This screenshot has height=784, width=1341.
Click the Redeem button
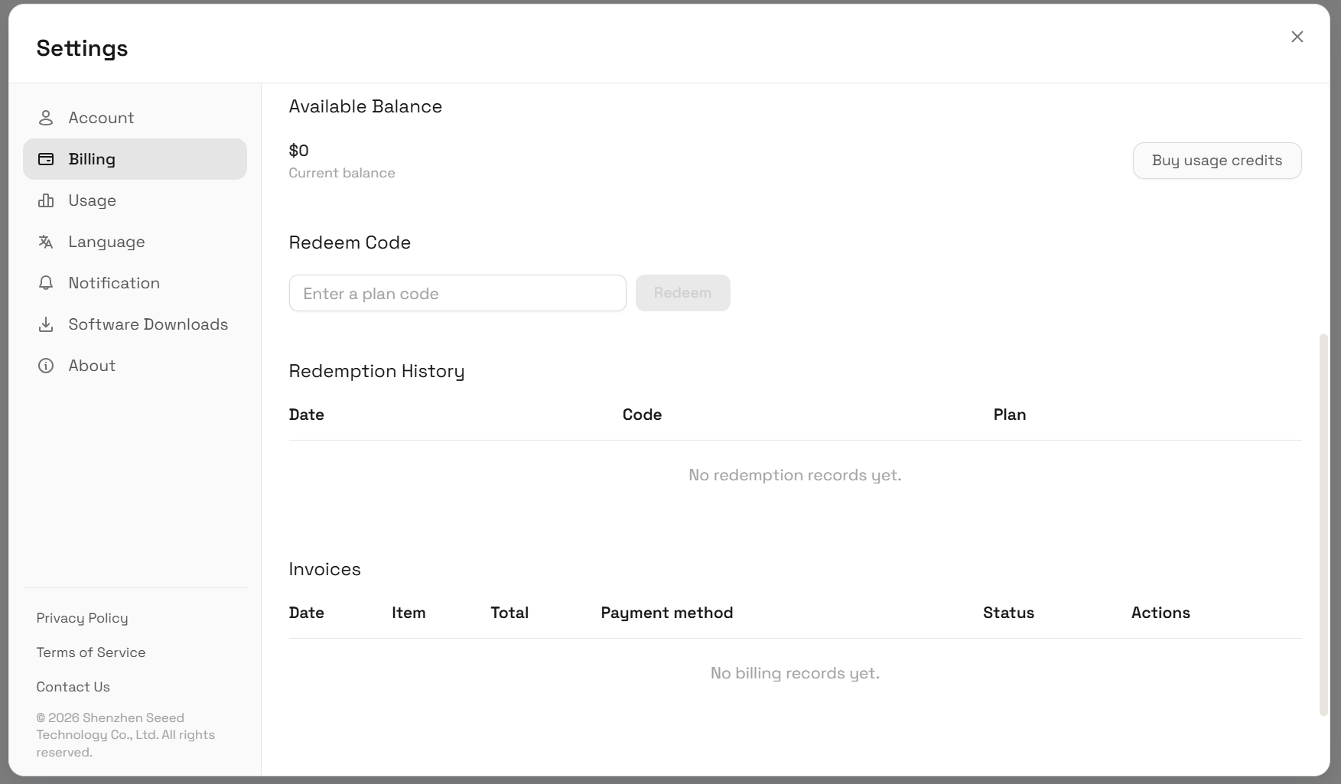683,293
